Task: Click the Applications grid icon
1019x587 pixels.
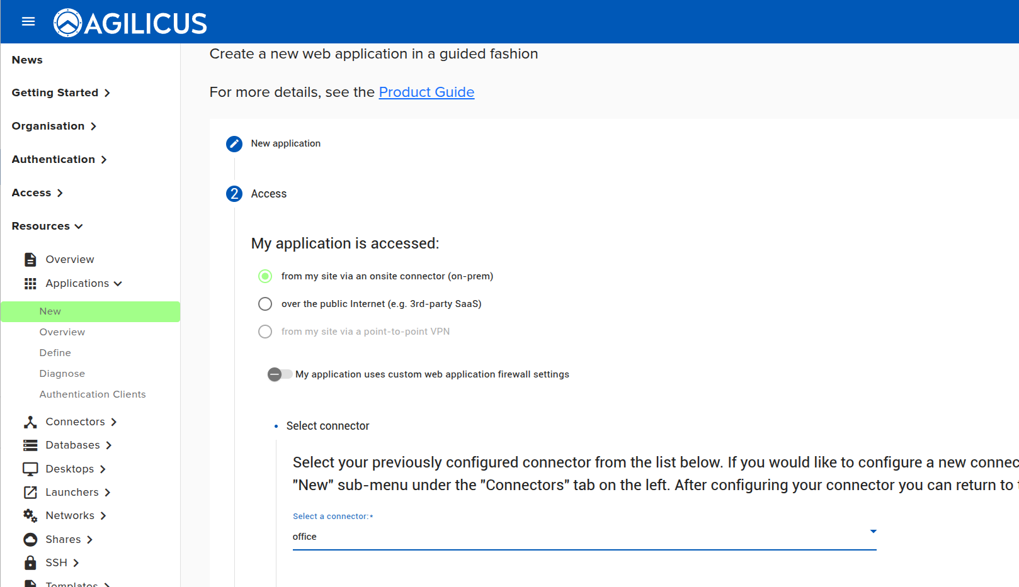Action: [x=30, y=284]
